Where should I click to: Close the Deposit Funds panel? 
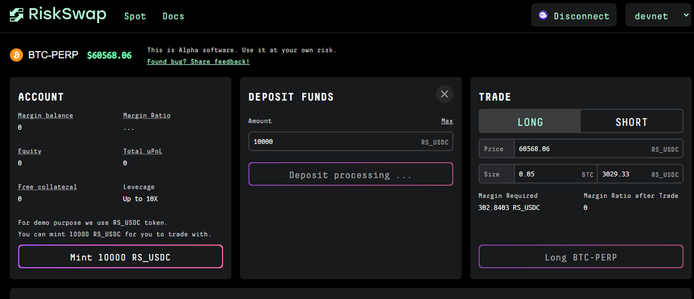(x=444, y=94)
